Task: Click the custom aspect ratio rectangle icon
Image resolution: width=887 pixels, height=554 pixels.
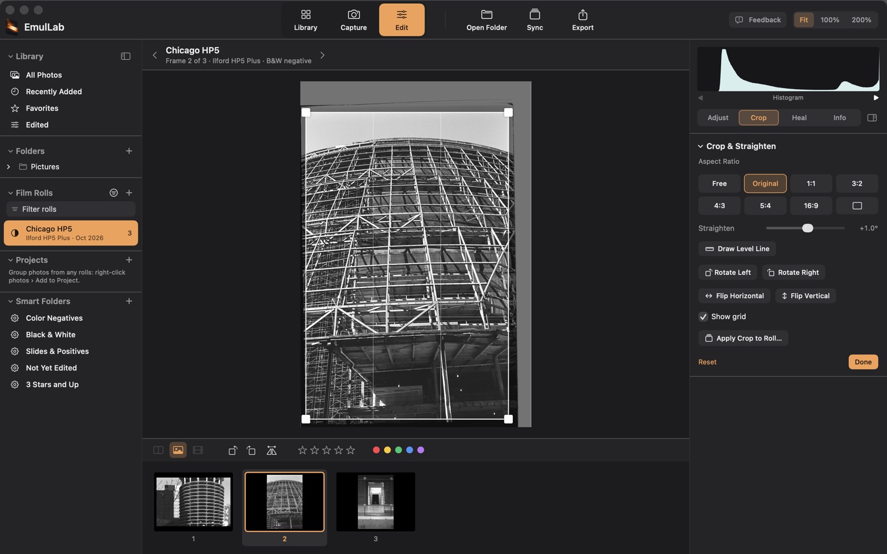Action: point(857,206)
